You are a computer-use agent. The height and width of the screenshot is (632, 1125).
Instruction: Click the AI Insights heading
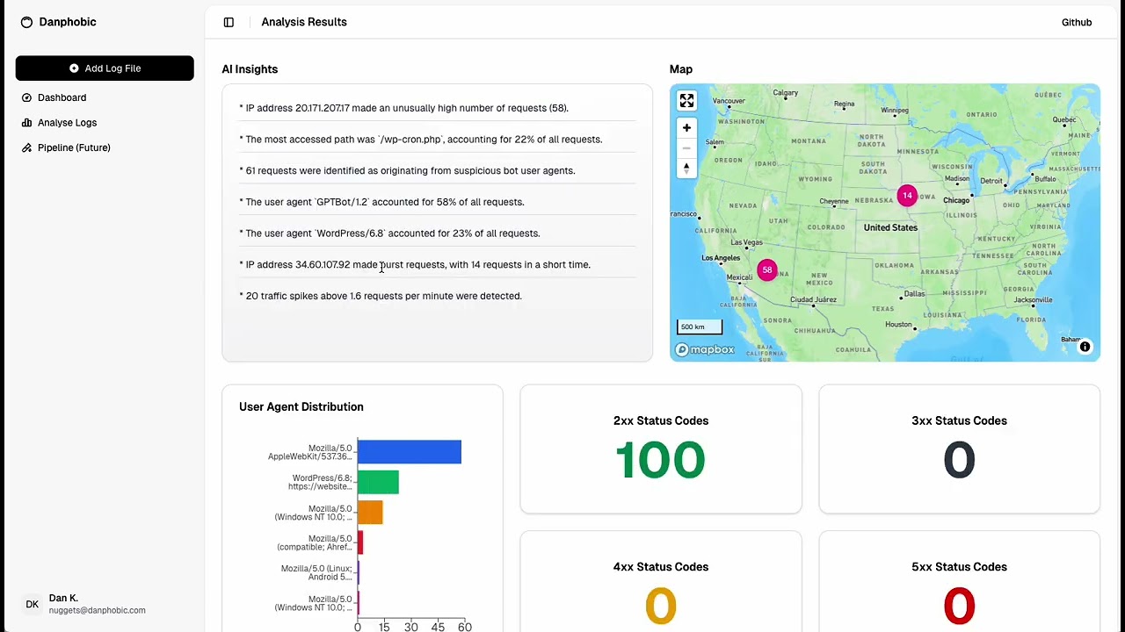[250, 69]
